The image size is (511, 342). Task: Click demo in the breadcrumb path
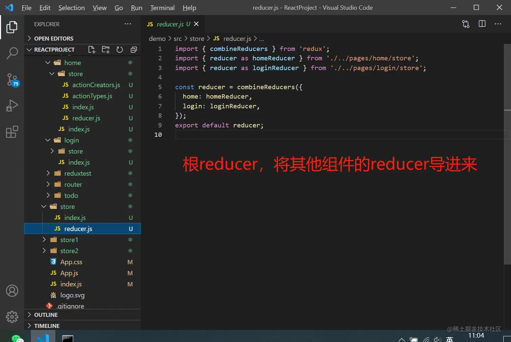(157, 39)
